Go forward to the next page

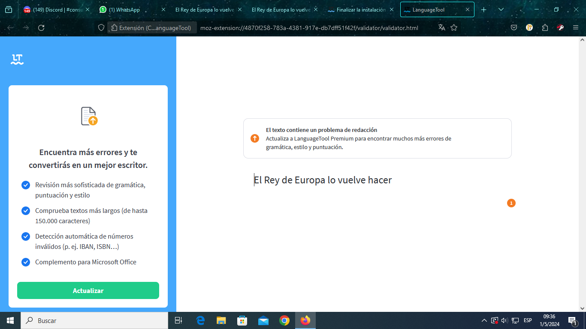pos(26,27)
